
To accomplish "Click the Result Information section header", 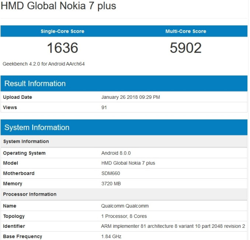I will click(124, 84).
